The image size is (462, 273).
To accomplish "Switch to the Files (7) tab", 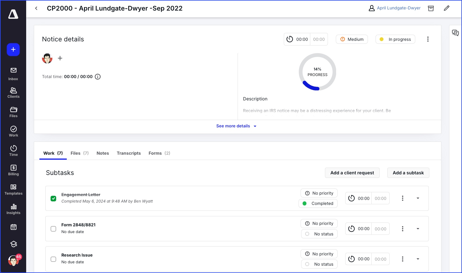I will (80, 153).
